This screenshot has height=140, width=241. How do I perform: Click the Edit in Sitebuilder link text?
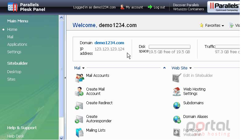pos(198,76)
